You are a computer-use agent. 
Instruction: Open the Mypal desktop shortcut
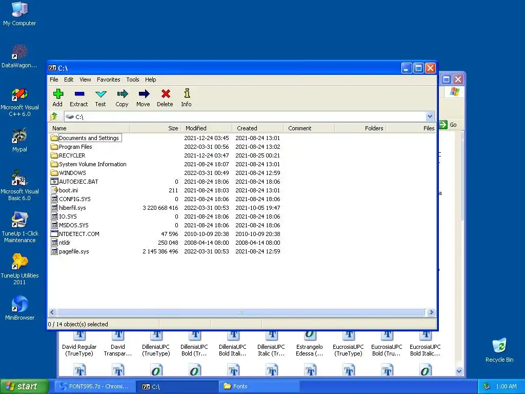tap(20, 140)
